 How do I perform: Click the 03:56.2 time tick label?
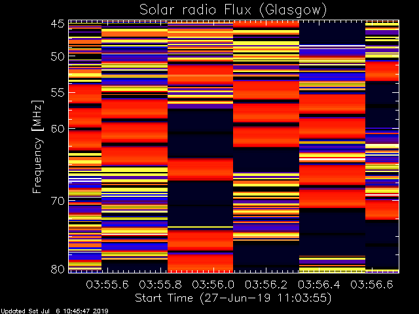tap(266, 285)
